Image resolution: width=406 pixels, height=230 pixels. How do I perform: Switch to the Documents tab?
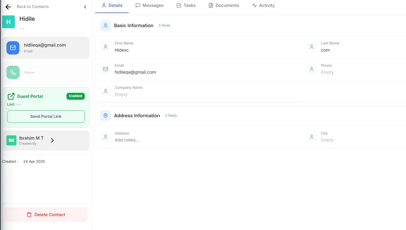(224, 5)
